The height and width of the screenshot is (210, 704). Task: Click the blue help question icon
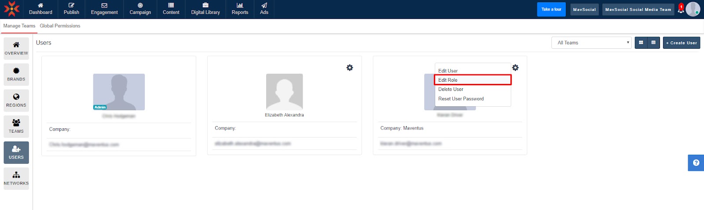click(696, 163)
